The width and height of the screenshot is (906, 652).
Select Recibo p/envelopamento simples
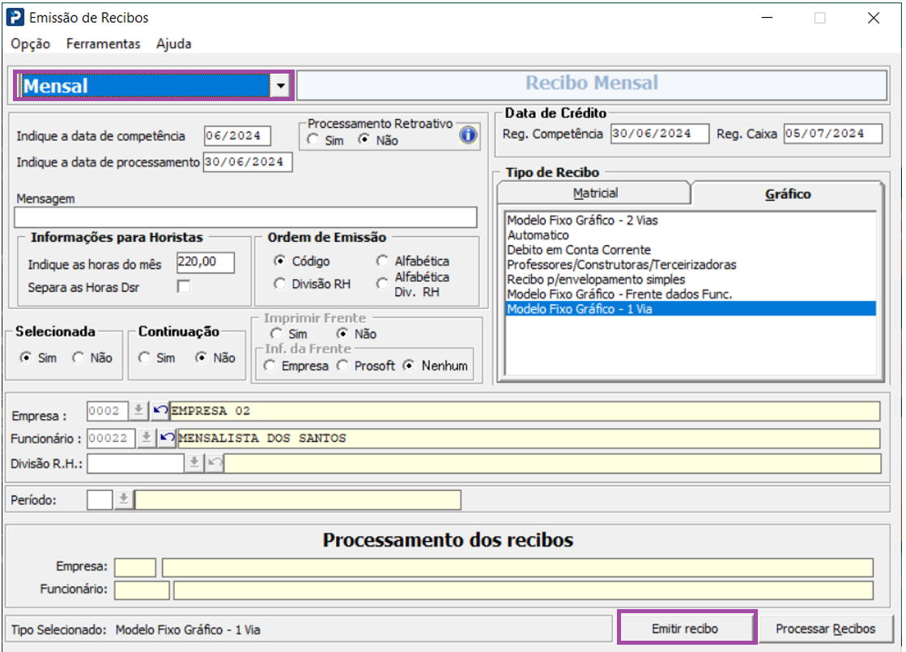tap(596, 280)
